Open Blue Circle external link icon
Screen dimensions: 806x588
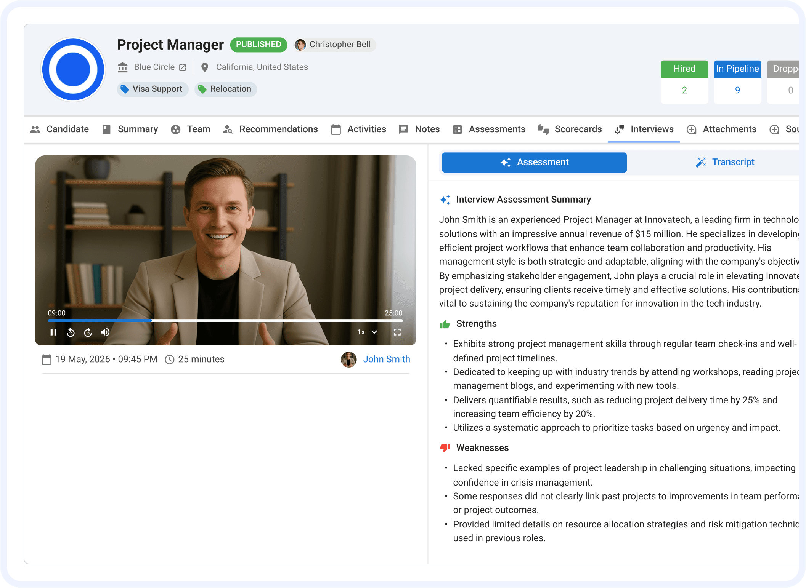[x=183, y=67]
